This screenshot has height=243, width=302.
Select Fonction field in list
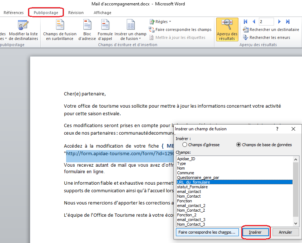pyautogui.click(x=234, y=201)
